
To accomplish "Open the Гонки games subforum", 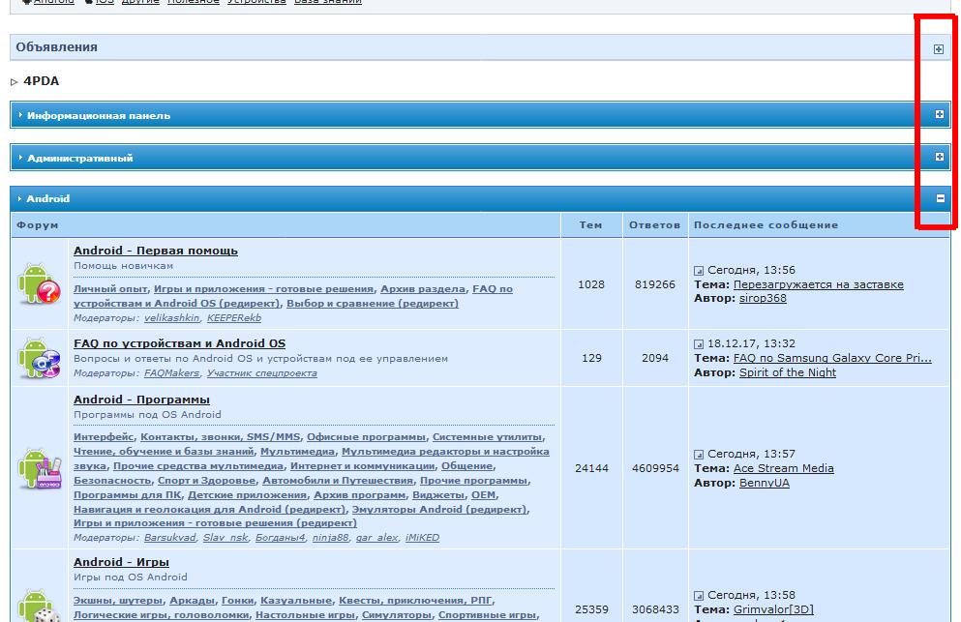I will [237, 601].
